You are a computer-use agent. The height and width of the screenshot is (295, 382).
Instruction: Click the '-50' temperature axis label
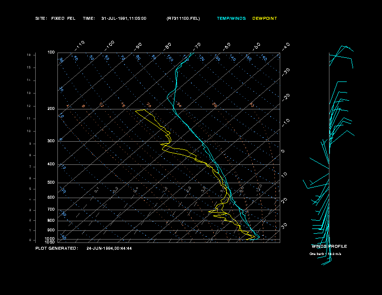[x=257, y=47]
